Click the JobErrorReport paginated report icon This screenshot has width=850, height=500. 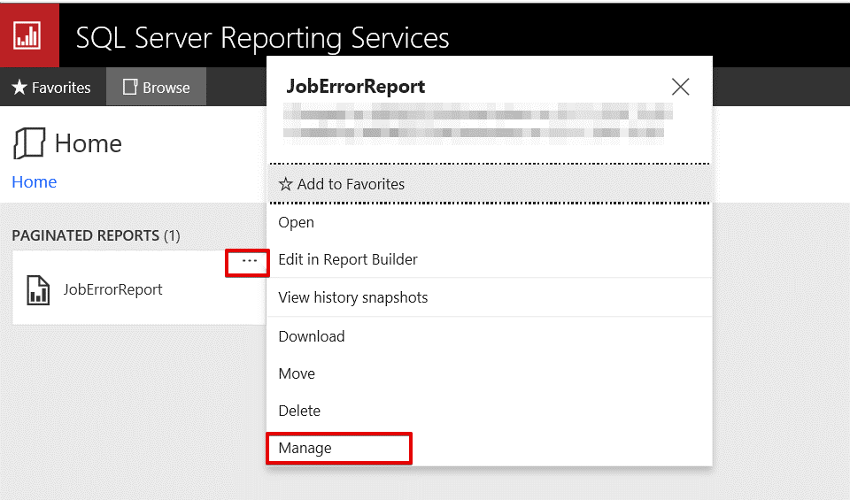click(38, 289)
